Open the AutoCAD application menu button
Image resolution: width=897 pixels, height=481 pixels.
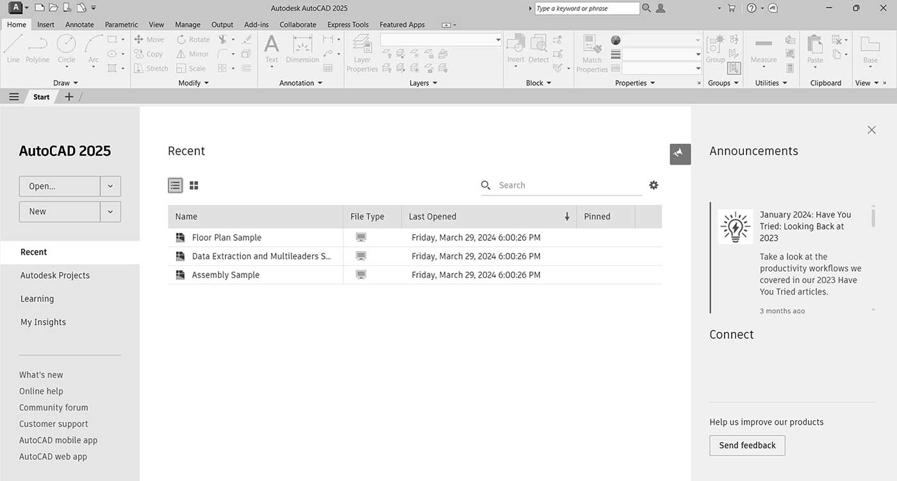pyautogui.click(x=15, y=8)
